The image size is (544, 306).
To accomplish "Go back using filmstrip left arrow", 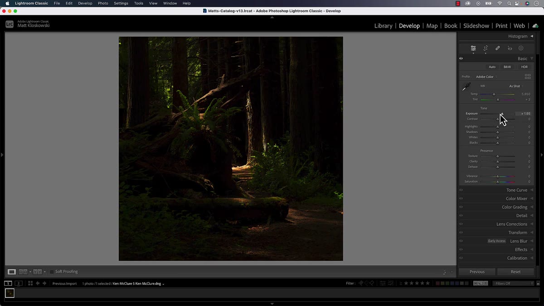I will (38, 283).
